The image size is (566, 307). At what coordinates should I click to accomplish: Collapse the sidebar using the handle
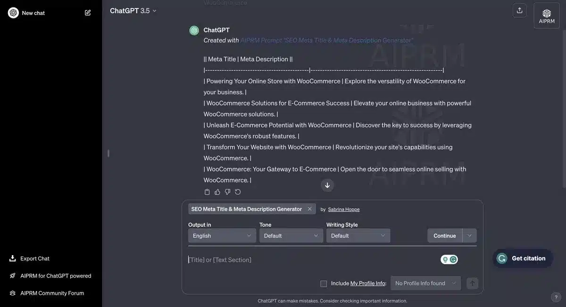pos(108,153)
